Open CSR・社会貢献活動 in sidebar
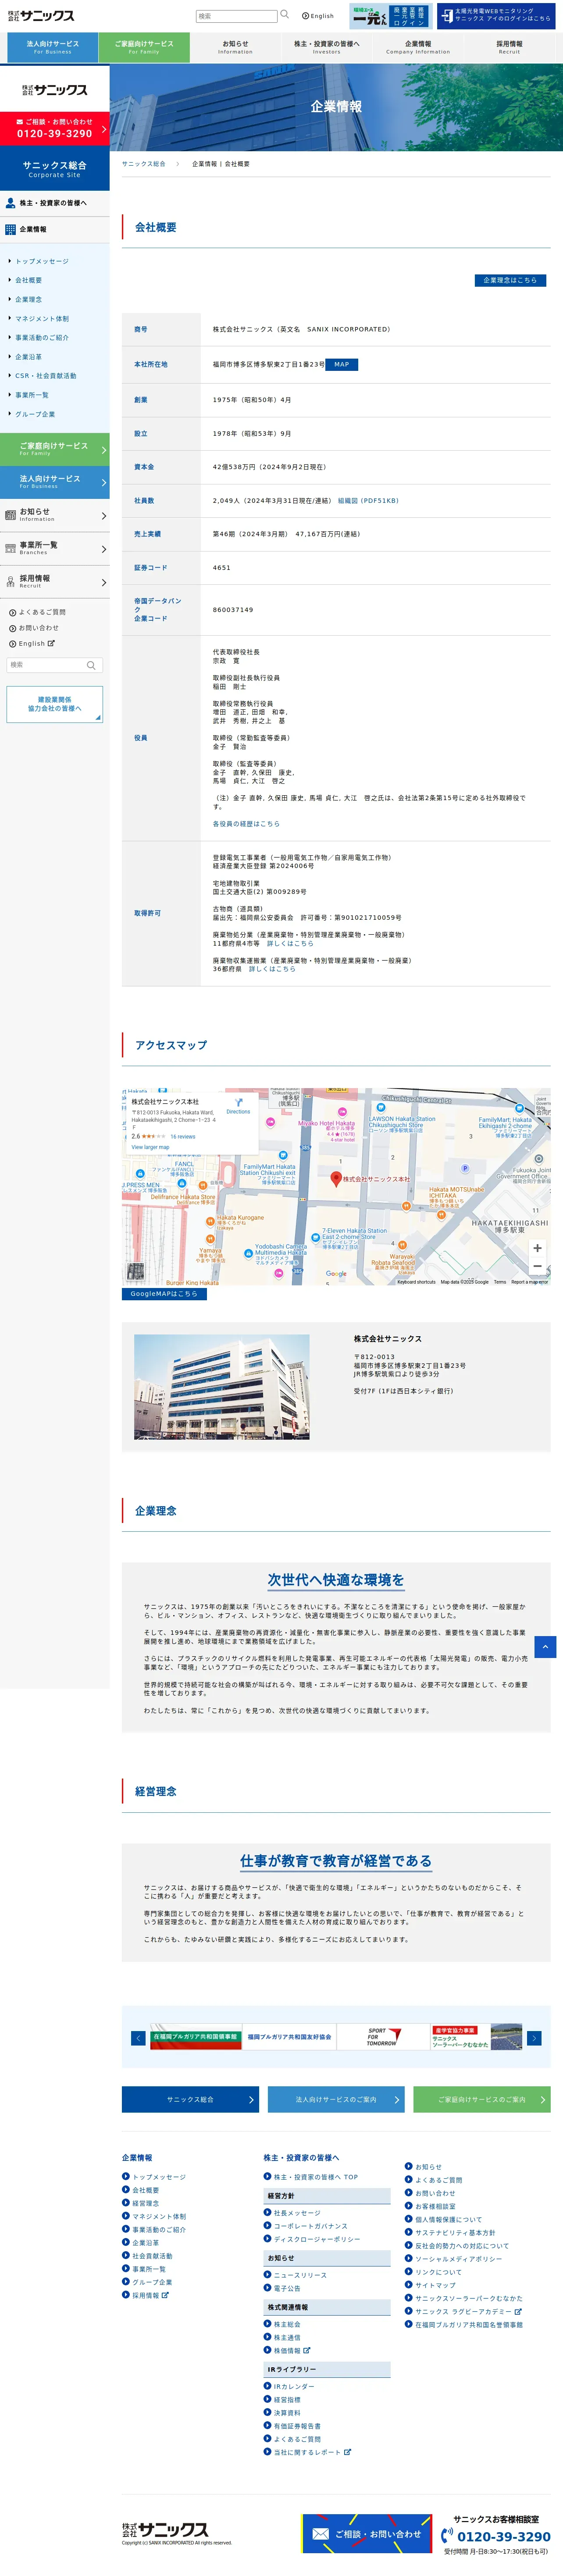Image resolution: width=563 pixels, height=2576 pixels. [x=45, y=376]
